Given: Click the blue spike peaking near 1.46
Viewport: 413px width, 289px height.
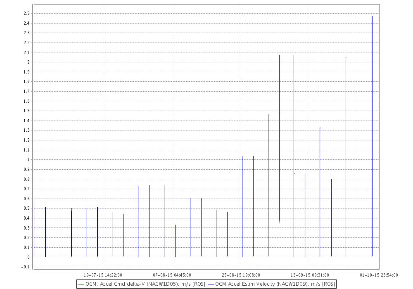Looking at the screenshot, I should [268, 185].
